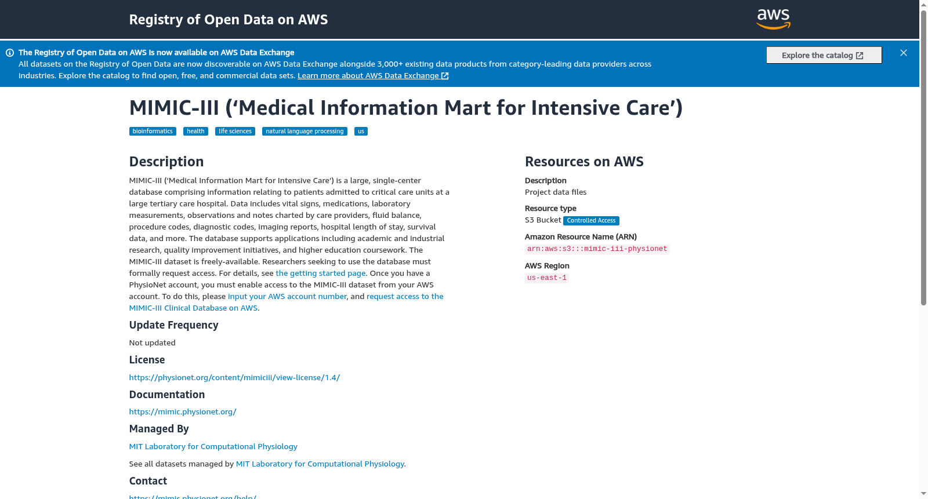Click the Not updated text
The image size is (928, 499).
click(x=152, y=343)
